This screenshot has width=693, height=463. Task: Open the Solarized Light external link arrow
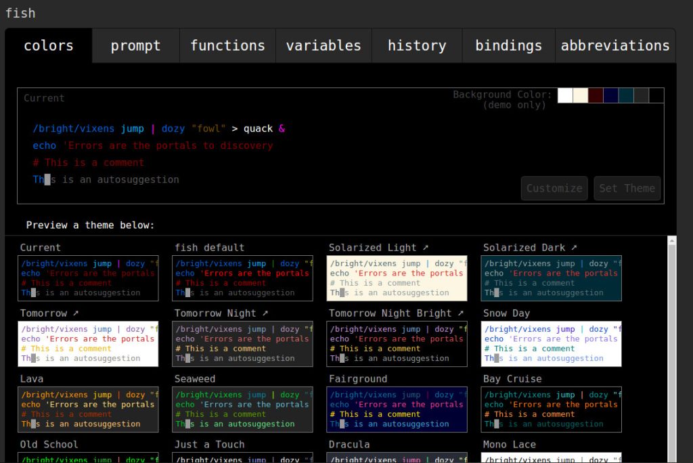click(x=425, y=248)
